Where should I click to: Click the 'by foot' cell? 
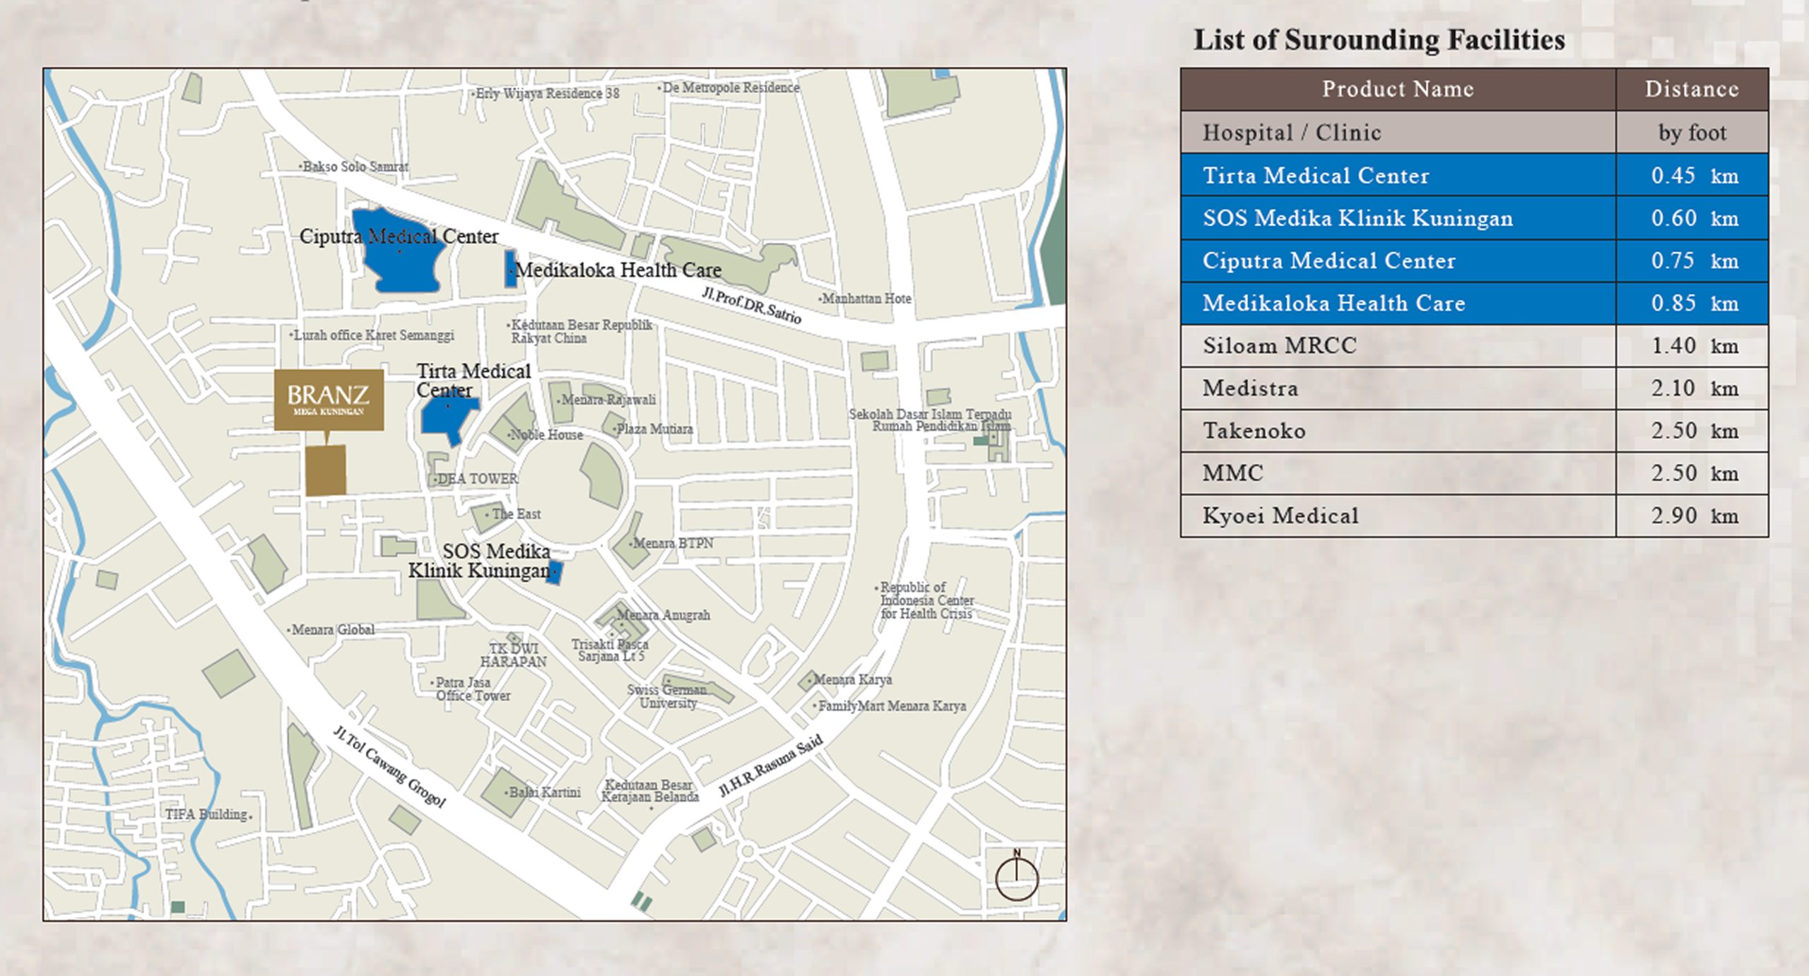(x=1692, y=132)
